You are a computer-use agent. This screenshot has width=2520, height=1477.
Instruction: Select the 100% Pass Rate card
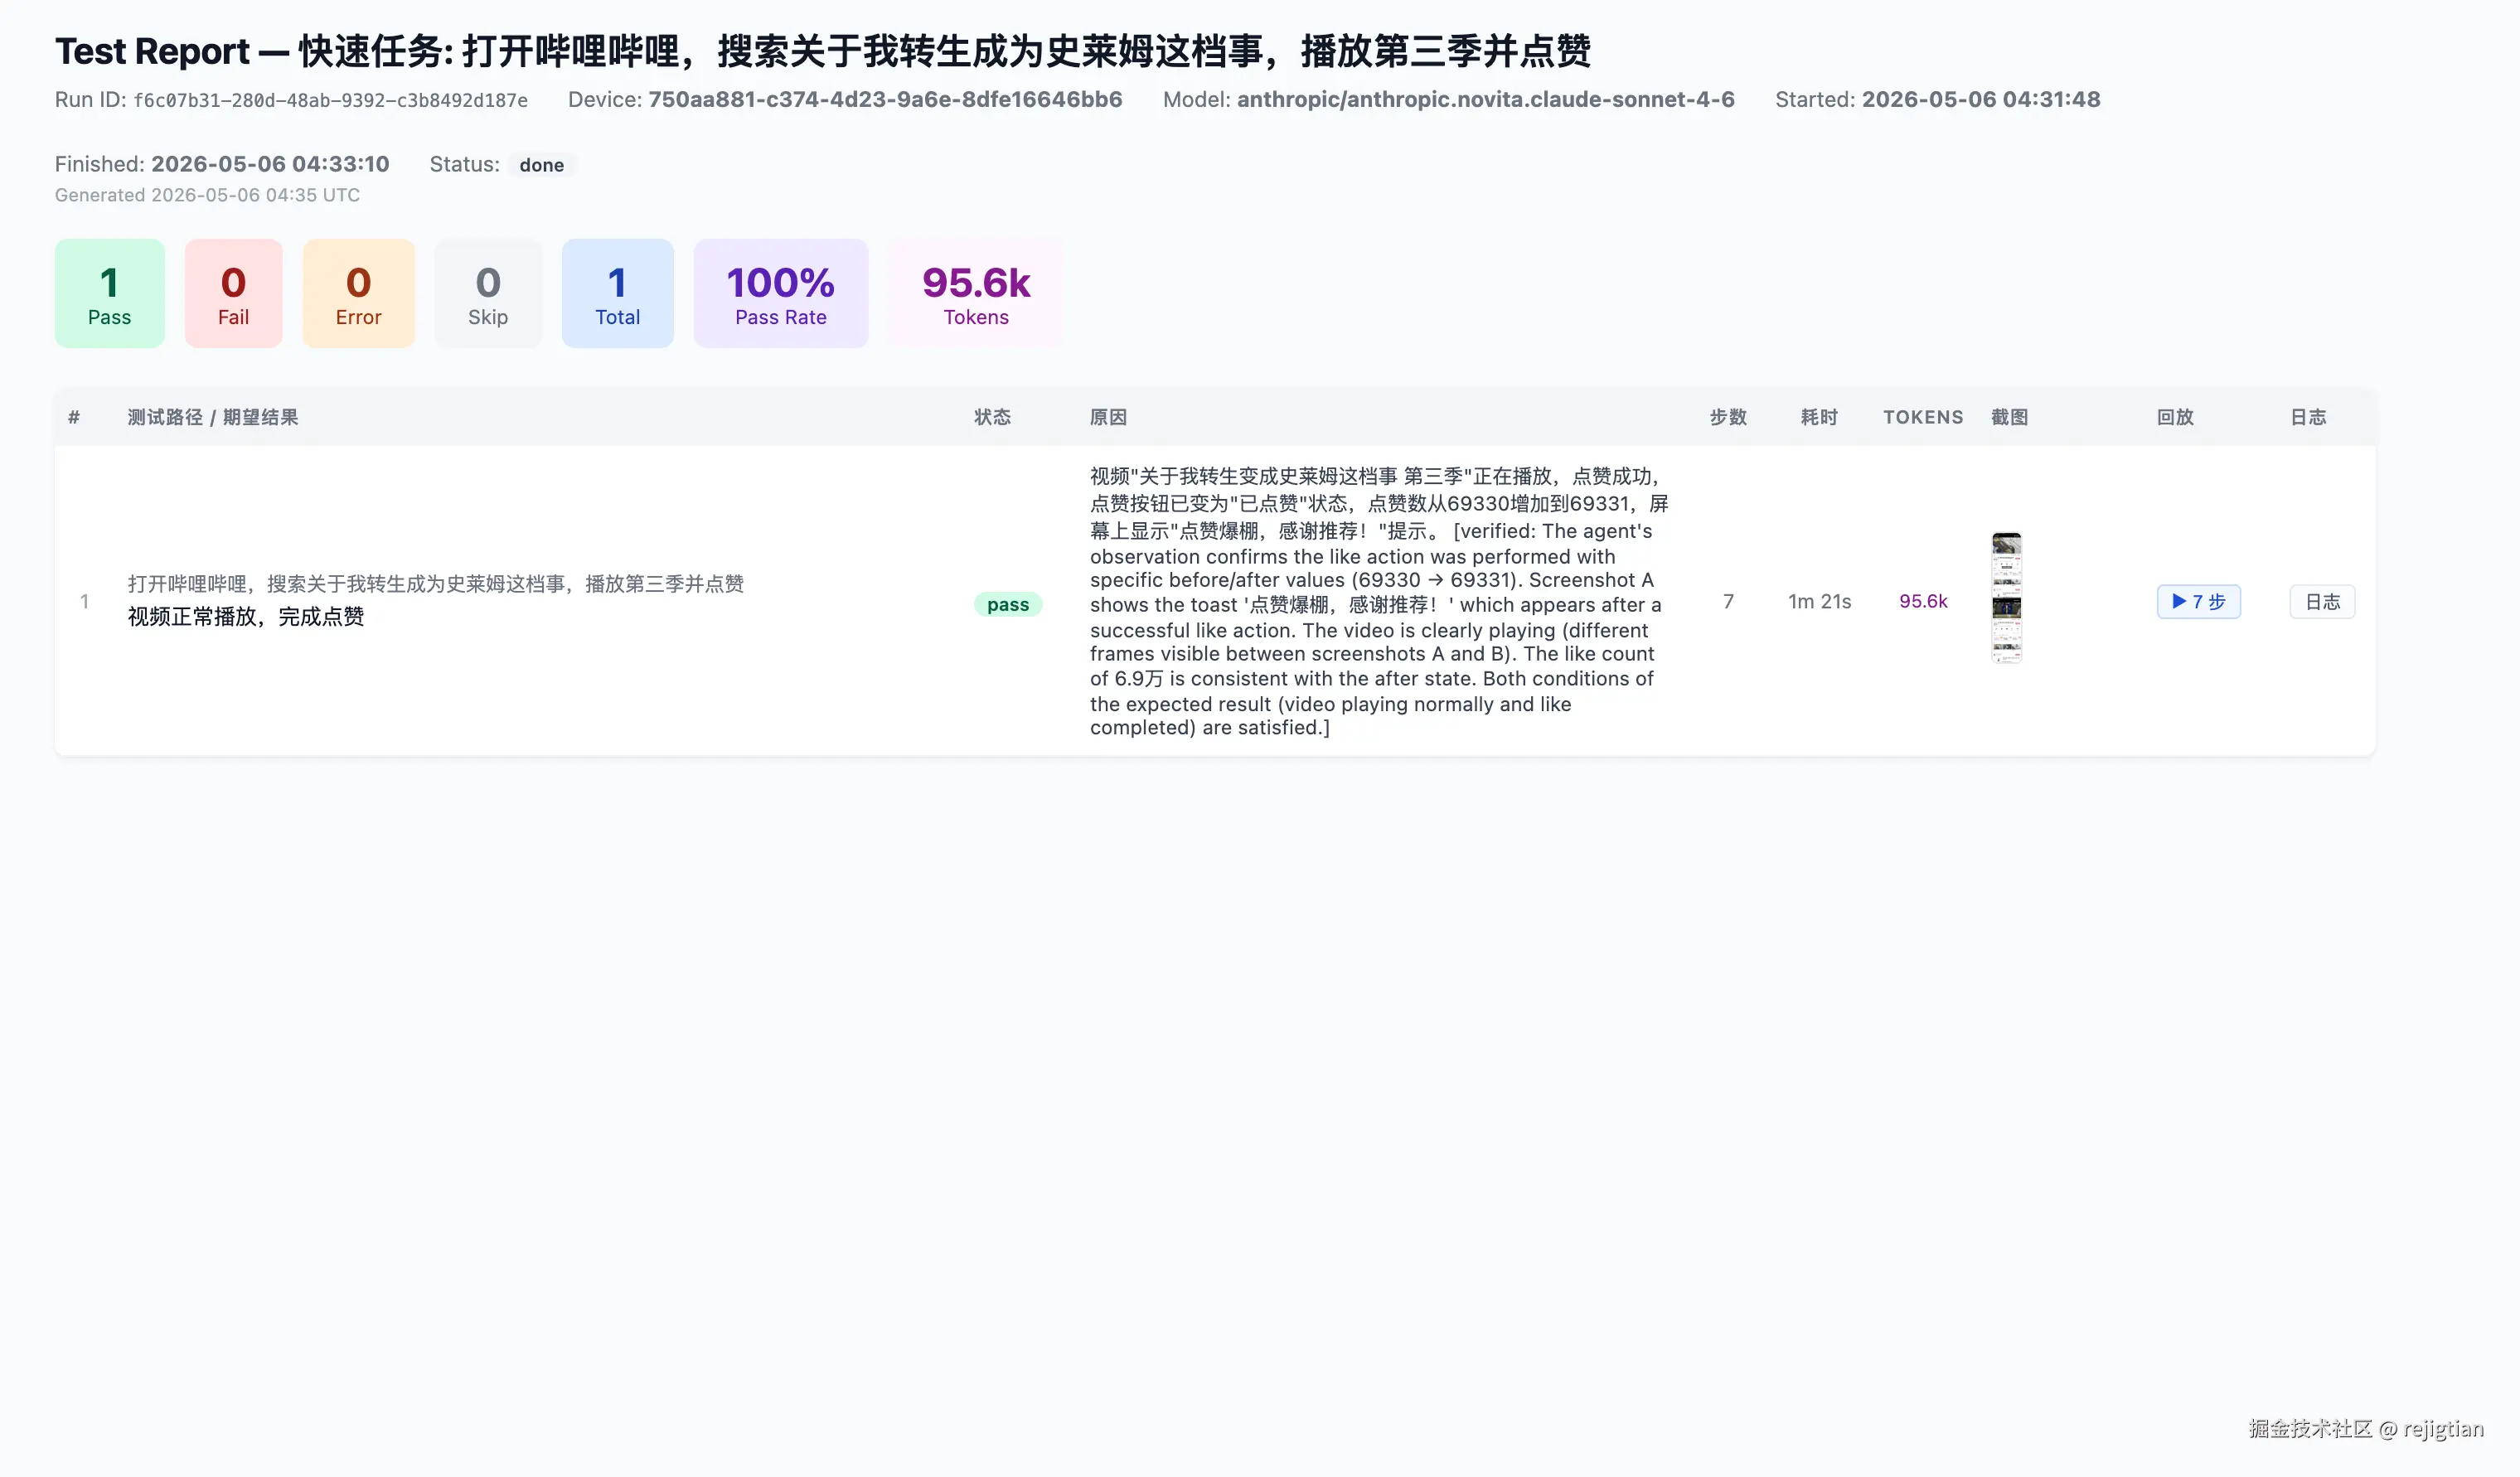point(780,293)
